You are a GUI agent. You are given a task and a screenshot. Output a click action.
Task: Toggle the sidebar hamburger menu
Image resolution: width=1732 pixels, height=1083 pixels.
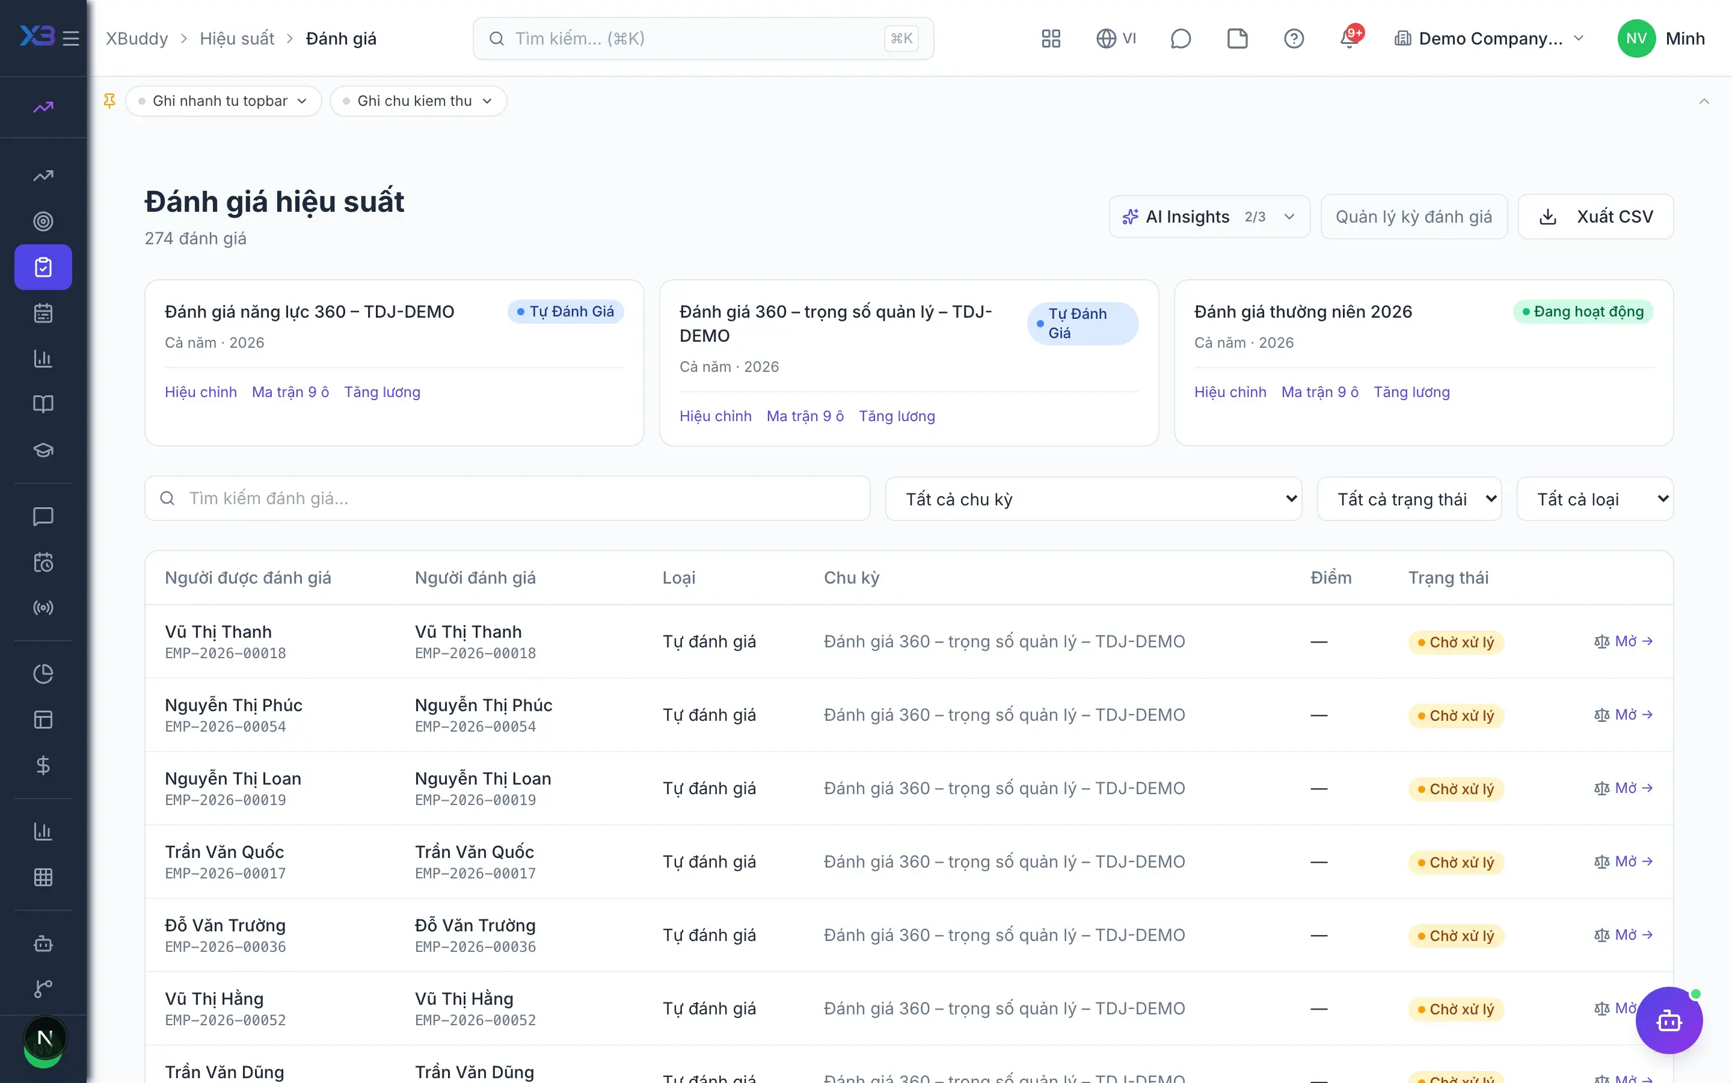[71, 38]
